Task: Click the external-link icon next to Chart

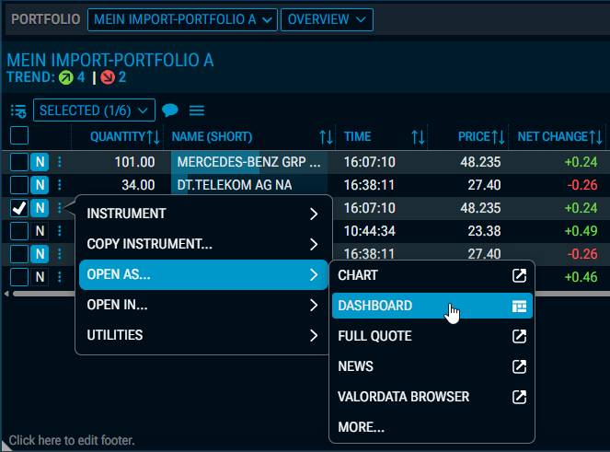Action: coord(519,275)
